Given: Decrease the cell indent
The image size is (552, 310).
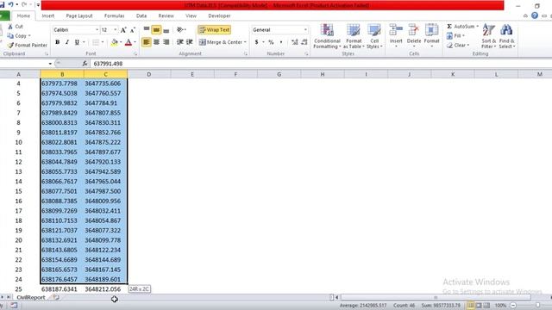Looking at the screenshot, I should point(180,42).
